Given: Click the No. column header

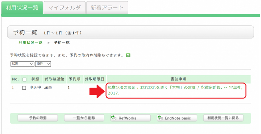Looking at the screenshot, I should click(x=15, y=79).
